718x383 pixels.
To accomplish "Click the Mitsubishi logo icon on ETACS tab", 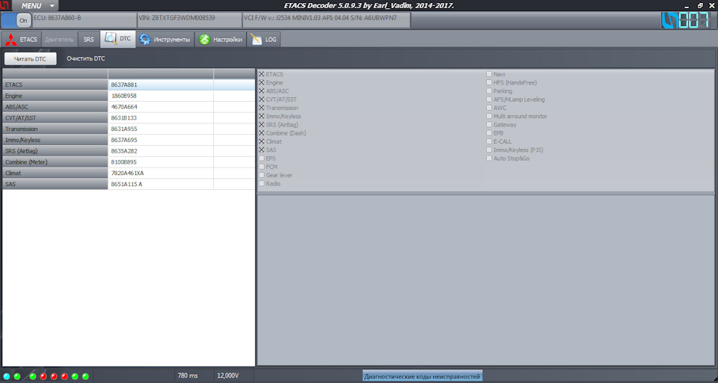I will [11, 40].
